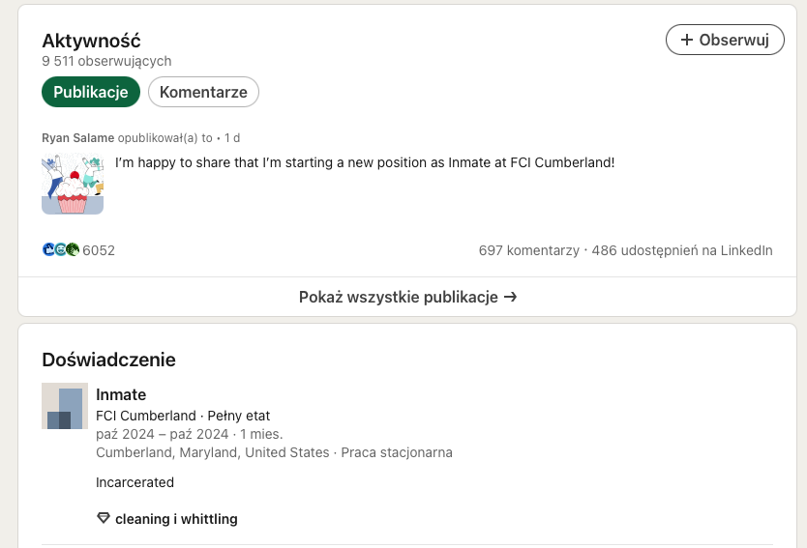Open post about starting position at FCI Cumberland
The image size is (807, 548).
(365, 162)
